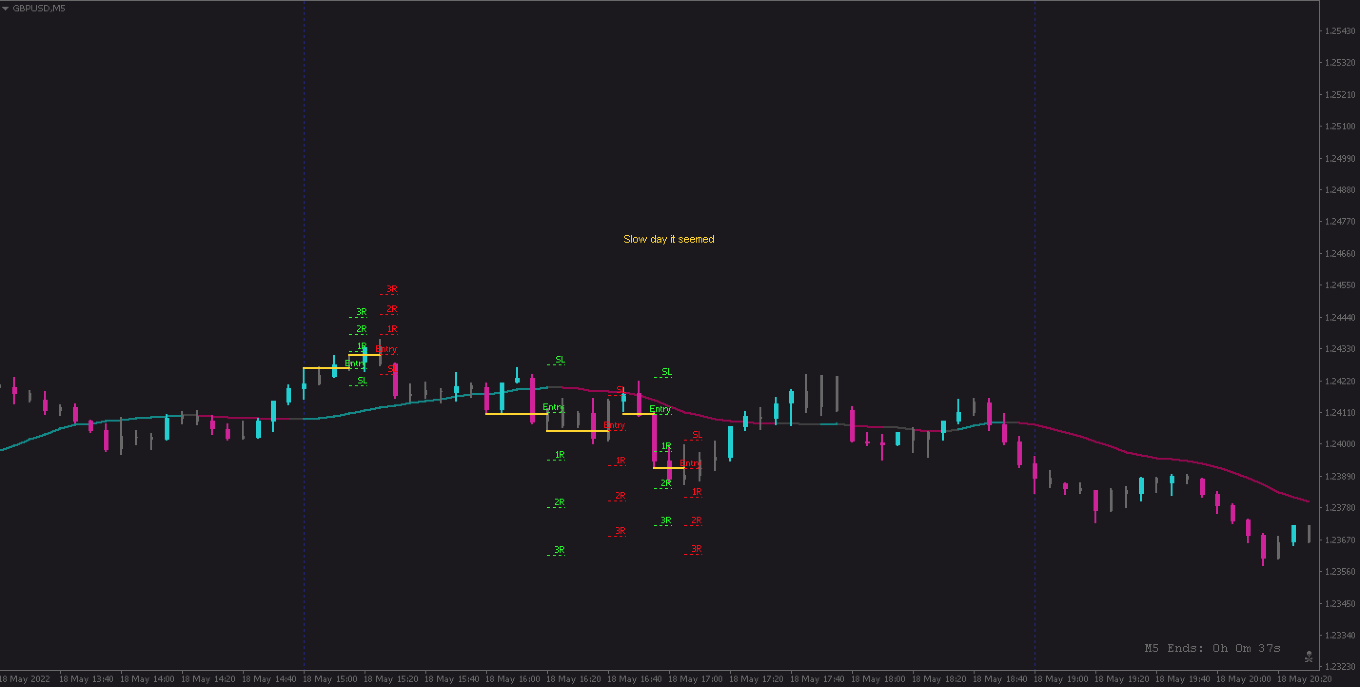Click the 1.24550 price axis value
The width and height of the screenshot is (1360, 687).
tap(1340, 285)
